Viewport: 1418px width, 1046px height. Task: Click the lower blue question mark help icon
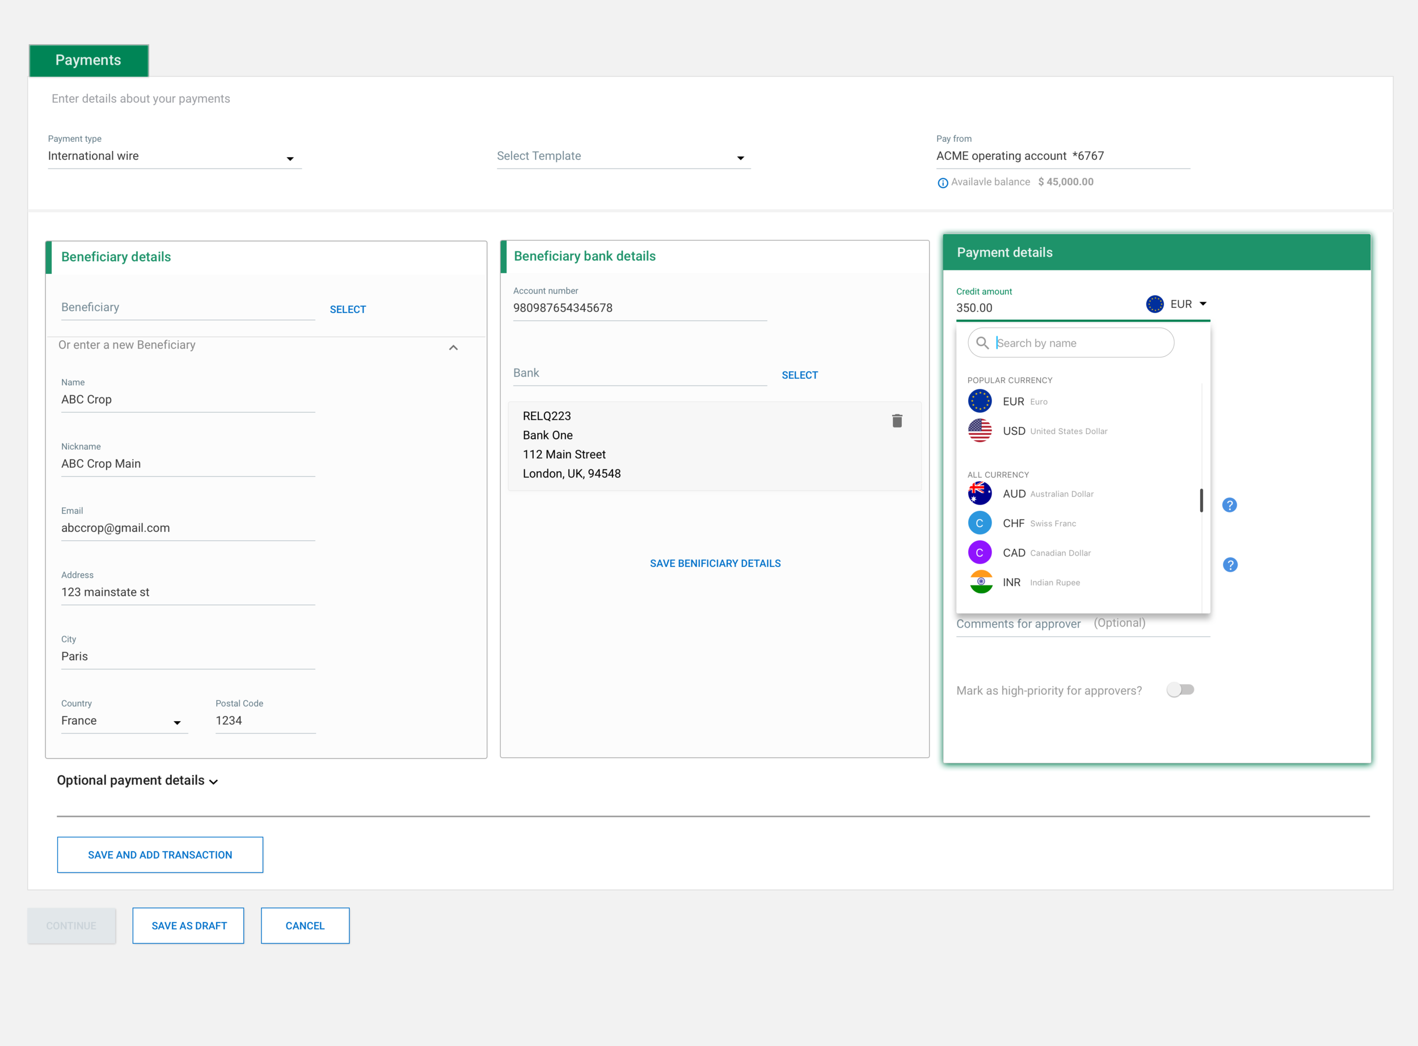click(1230, 565)
